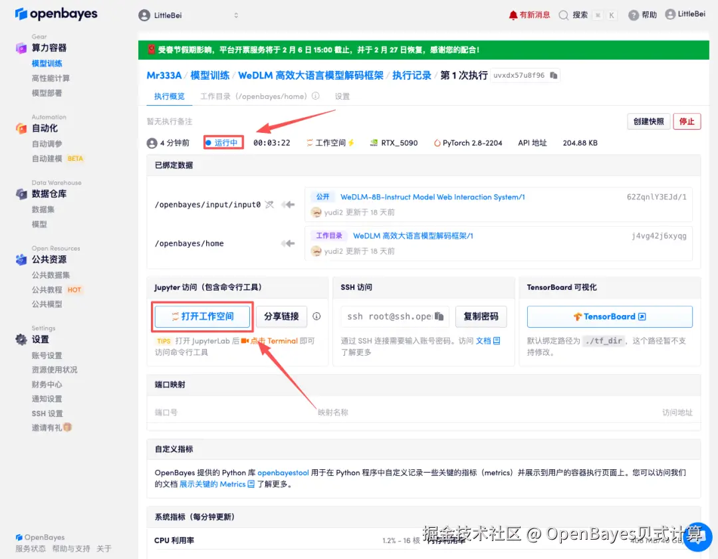Open the 自动化 Automation section icon
718x559 pixels.
pyautogui.click(x=23, y=129)
